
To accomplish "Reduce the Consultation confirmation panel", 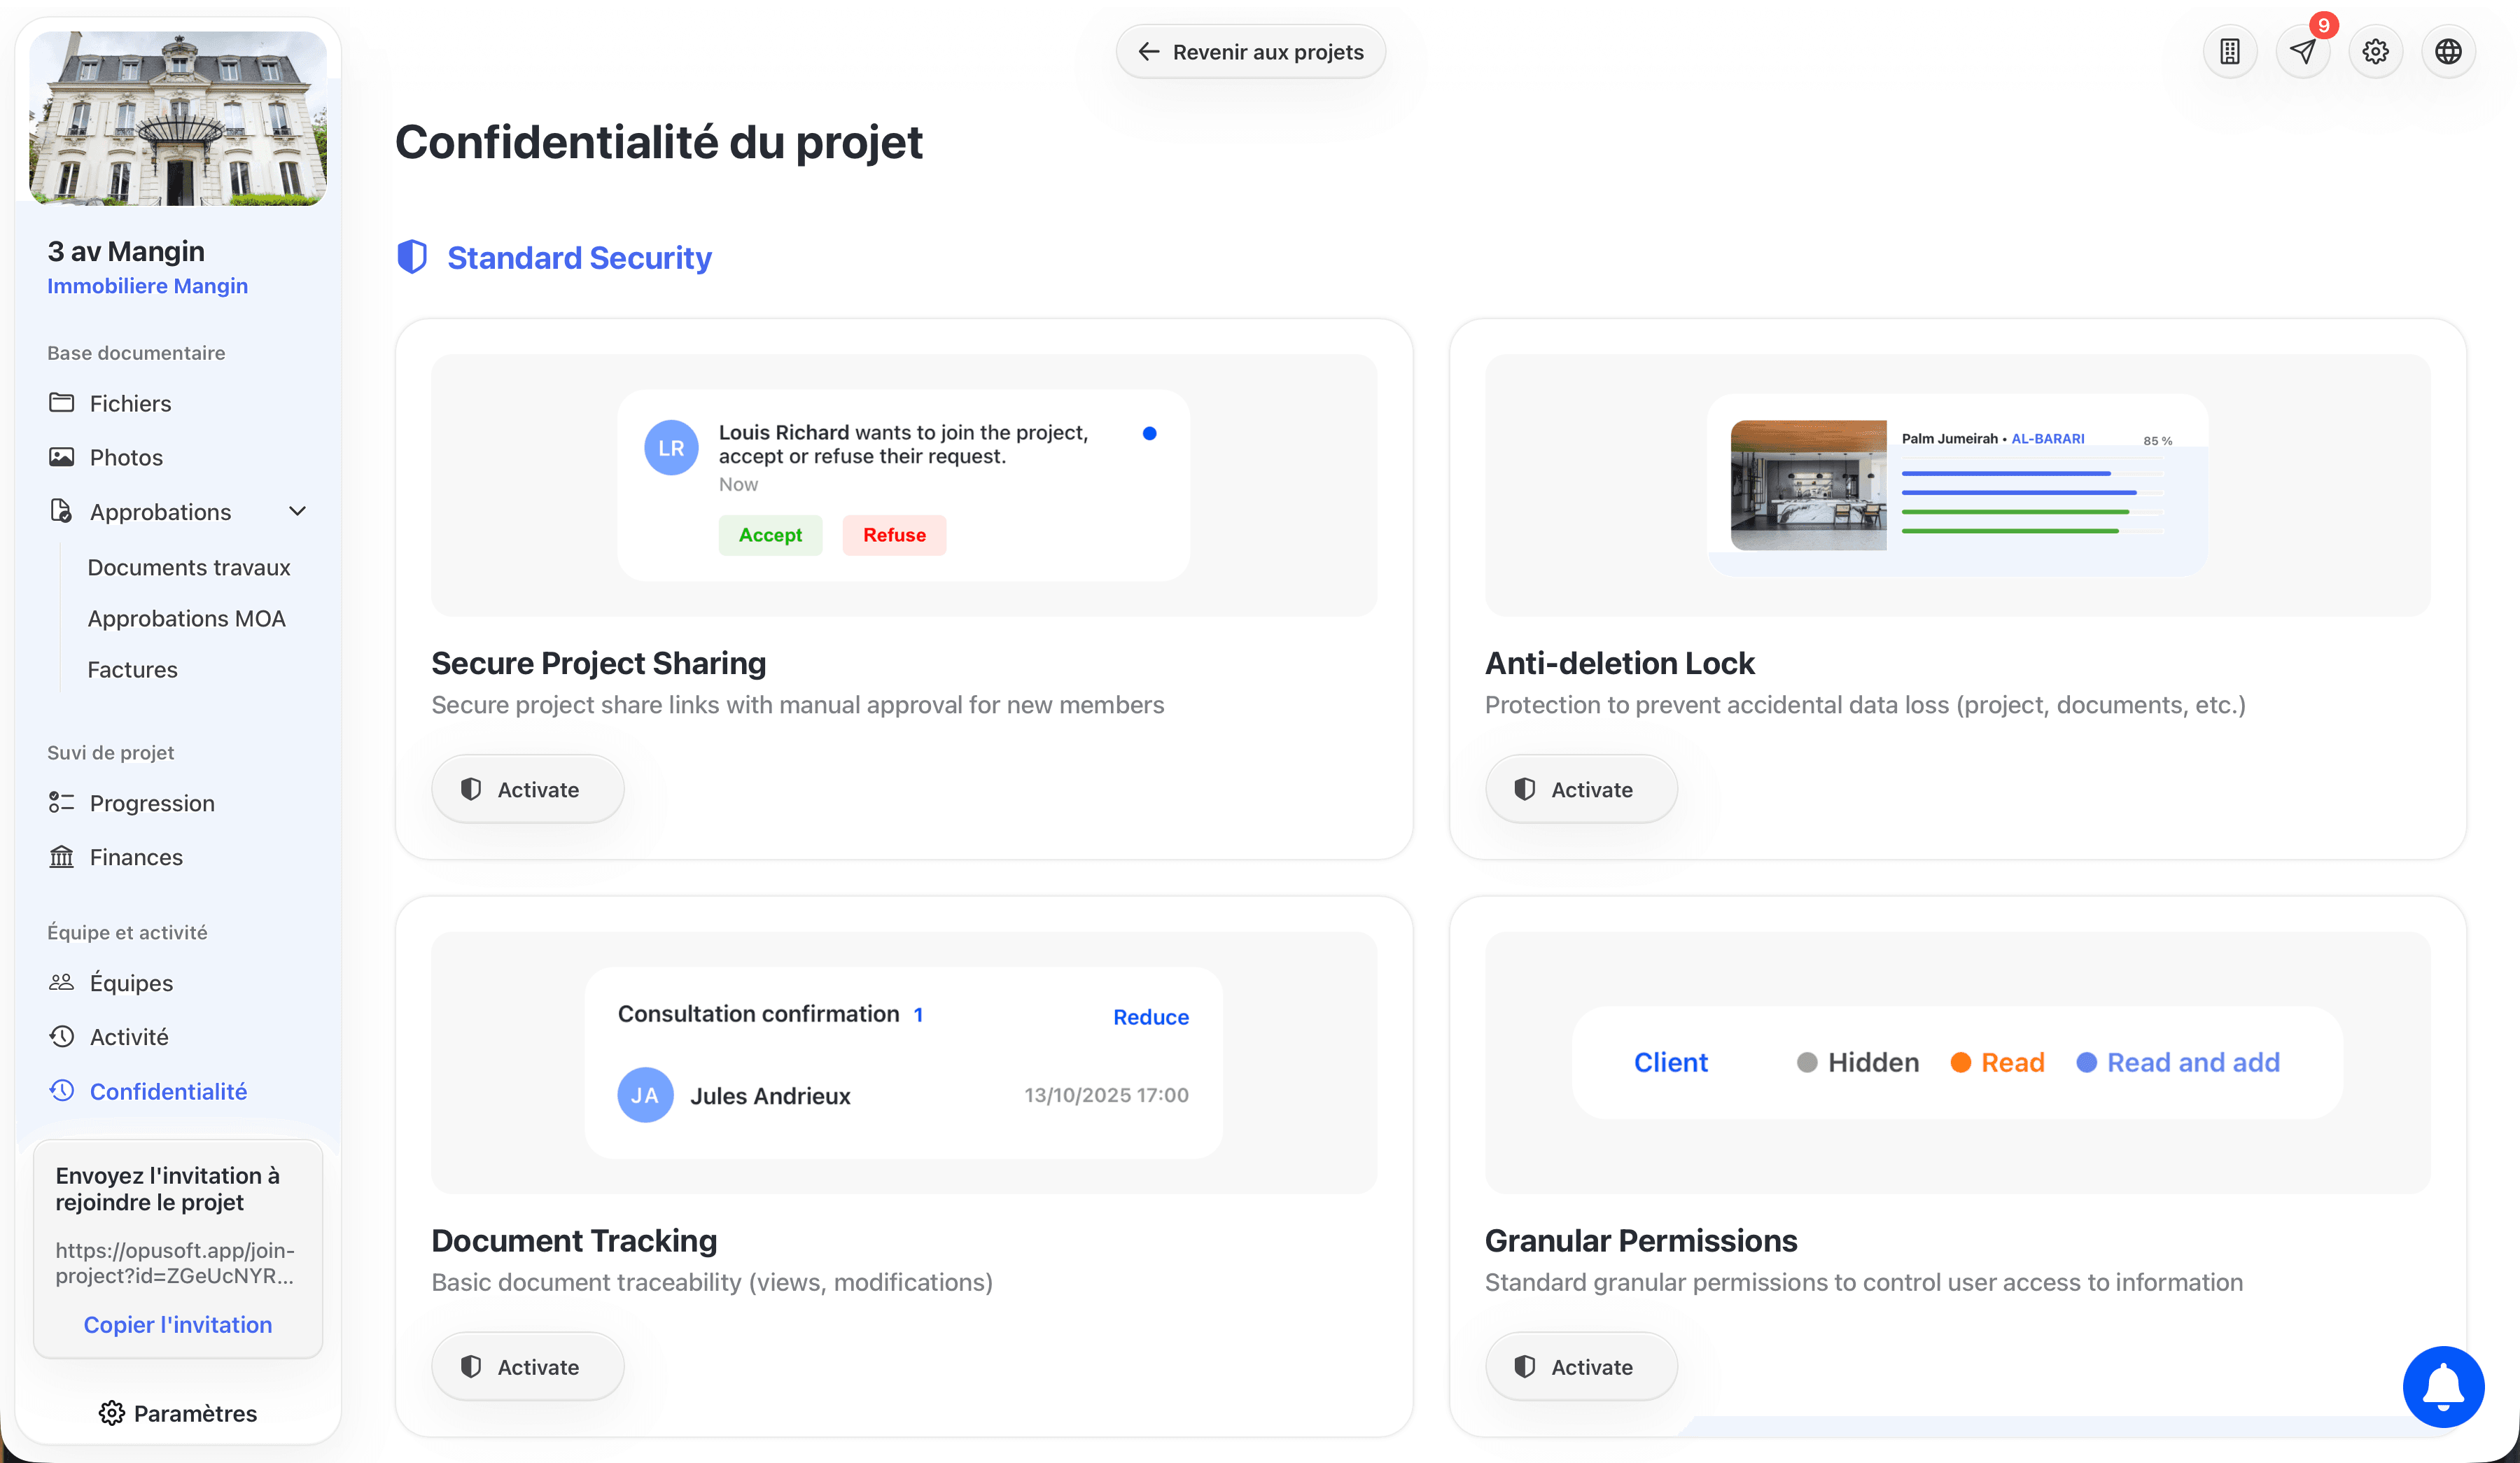I will (1150, 1017).
